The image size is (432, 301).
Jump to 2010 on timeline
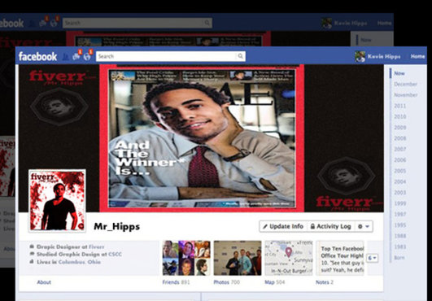pyautogui.click(x=399, y=116)
